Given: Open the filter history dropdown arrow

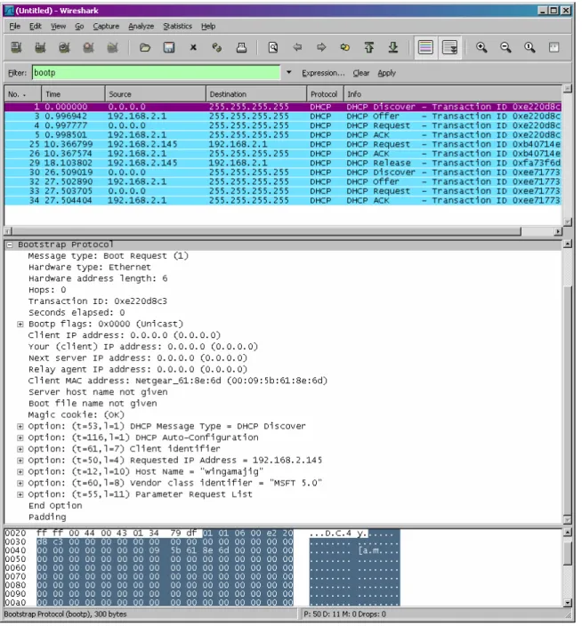Looking at the screenshot, I should [x=289, y=73].
